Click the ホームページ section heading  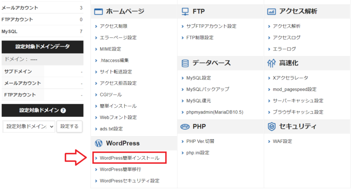tap(125, 11)
